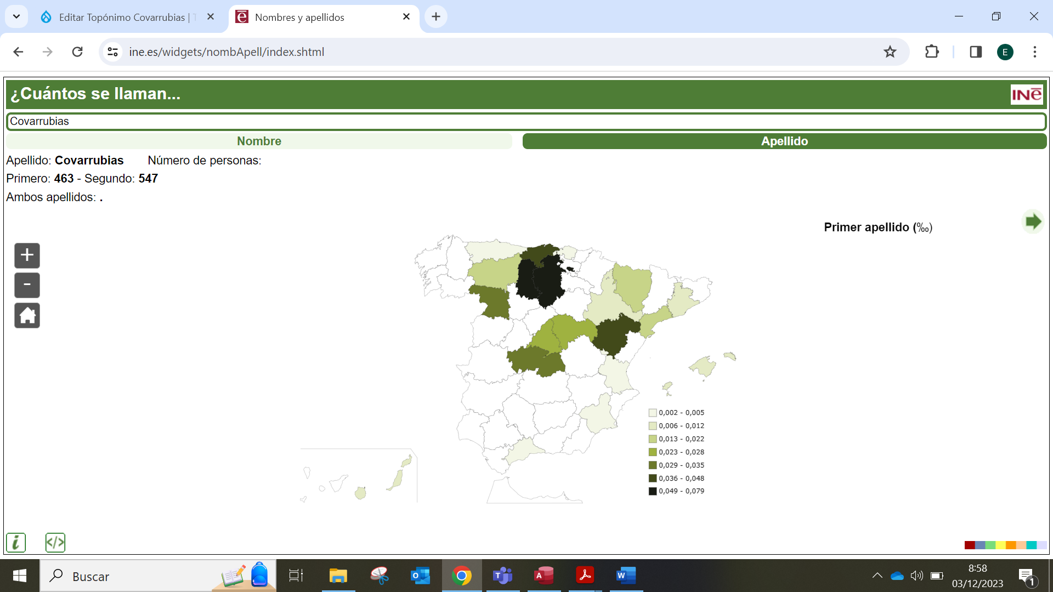Open the embed code icon
This screenshot has width=1053, height=592.
[x=55, y=543]
